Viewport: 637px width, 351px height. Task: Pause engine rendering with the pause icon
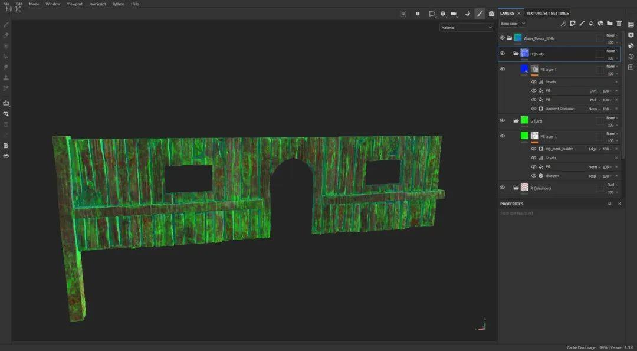(418, 14)
